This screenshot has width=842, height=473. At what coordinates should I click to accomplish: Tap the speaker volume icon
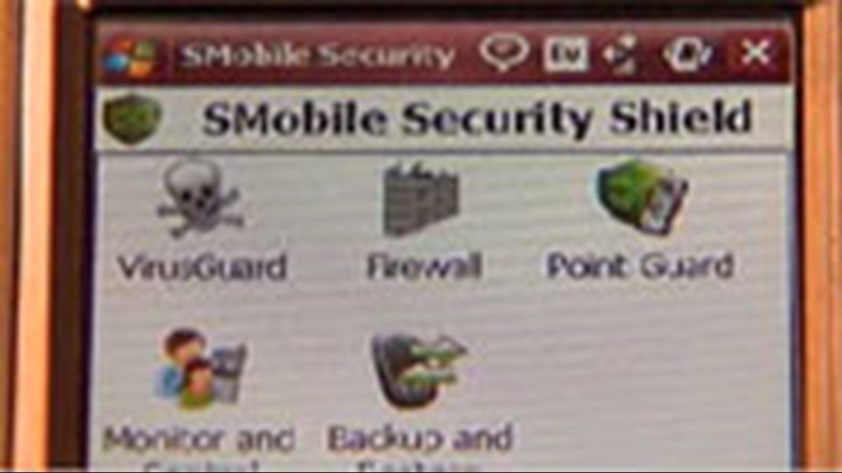(x=688, y=54)
